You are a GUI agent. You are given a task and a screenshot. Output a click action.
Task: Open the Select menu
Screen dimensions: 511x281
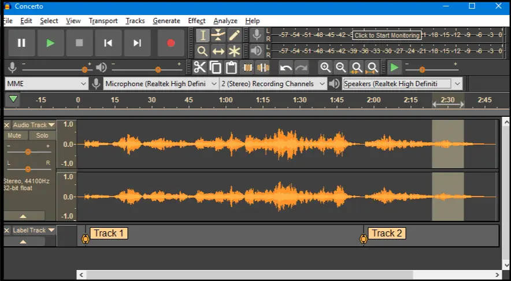click(49, 21)
